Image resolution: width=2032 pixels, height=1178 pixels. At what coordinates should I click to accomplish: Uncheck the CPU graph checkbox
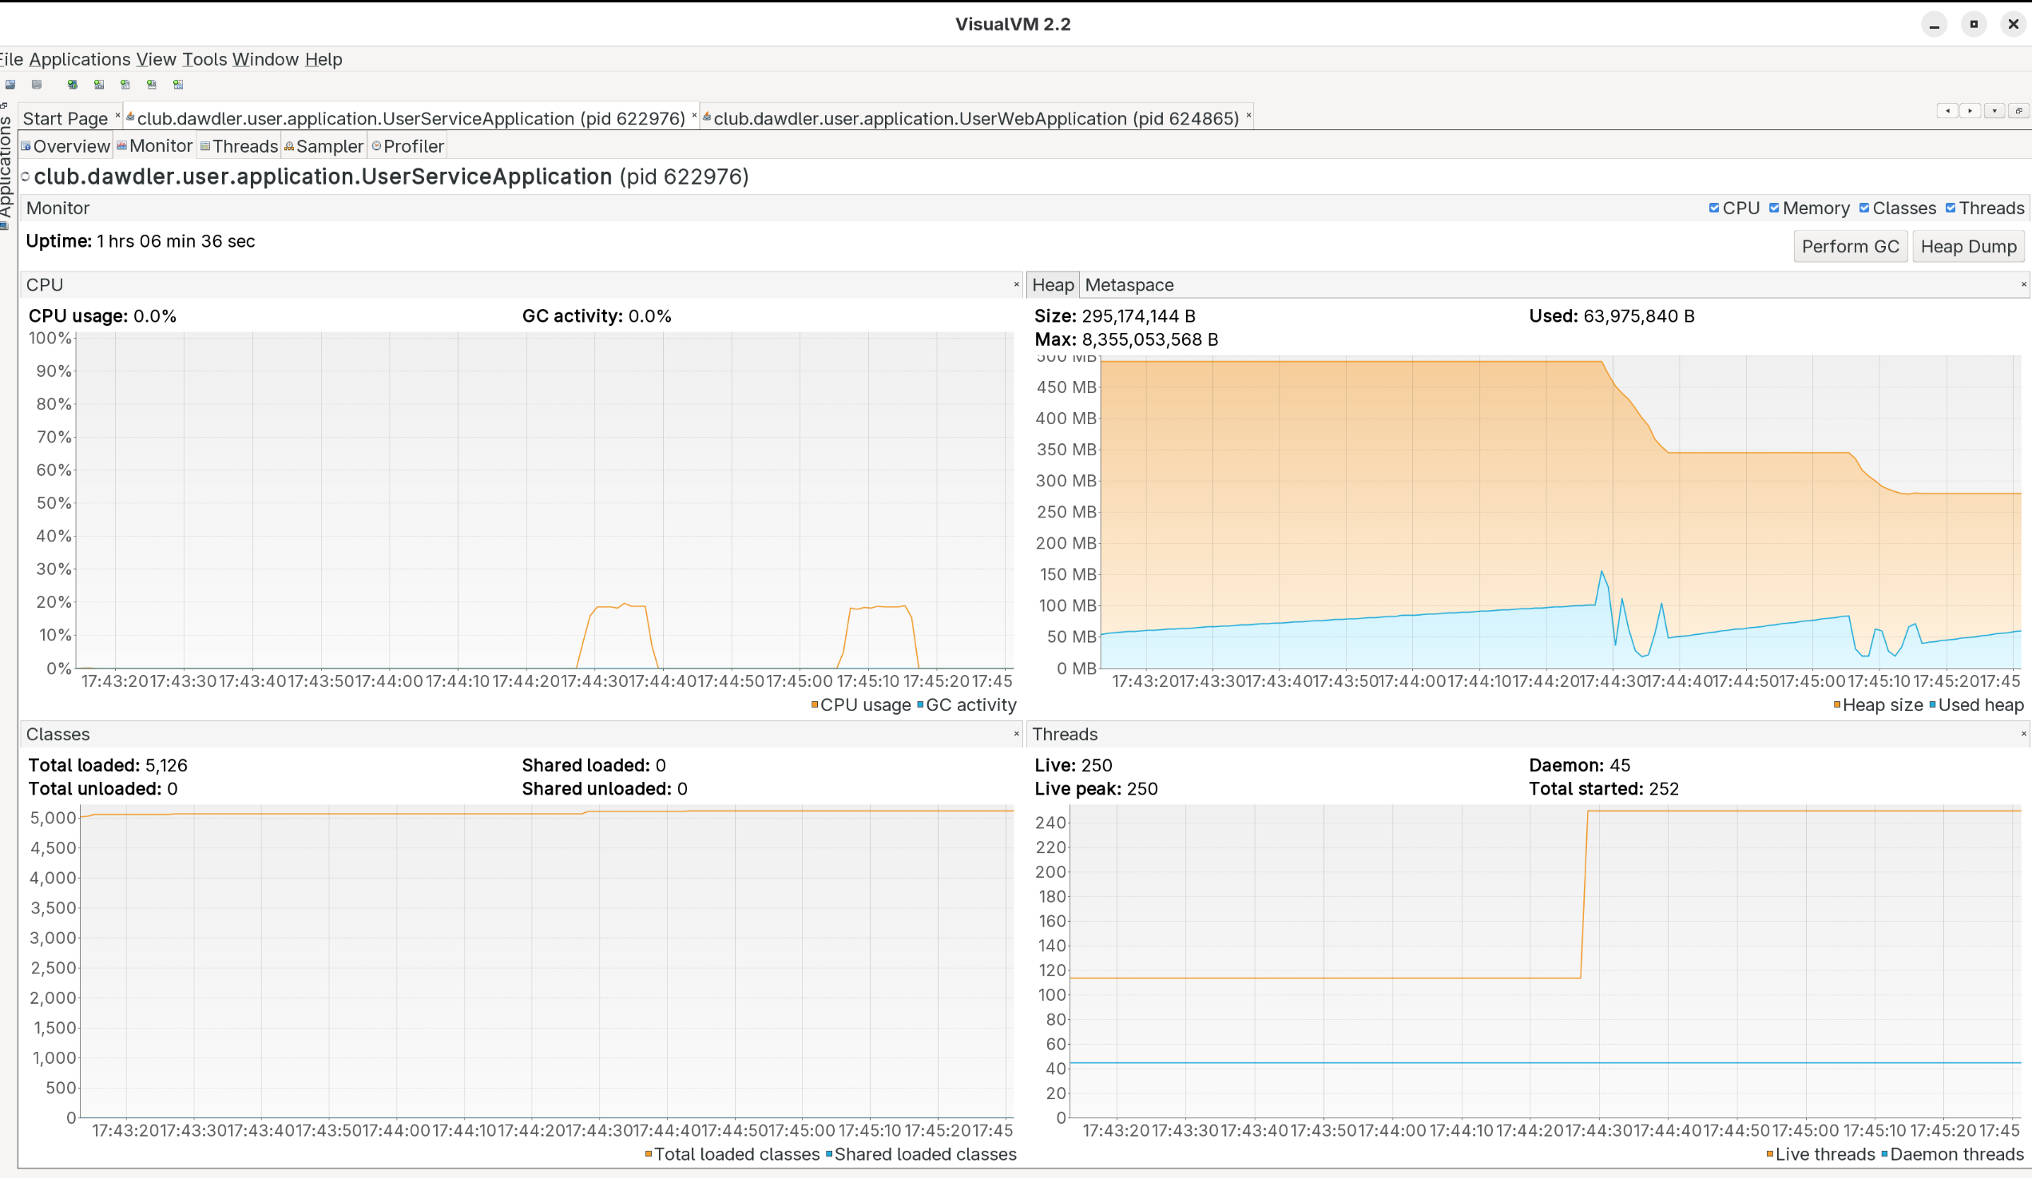1713,208
